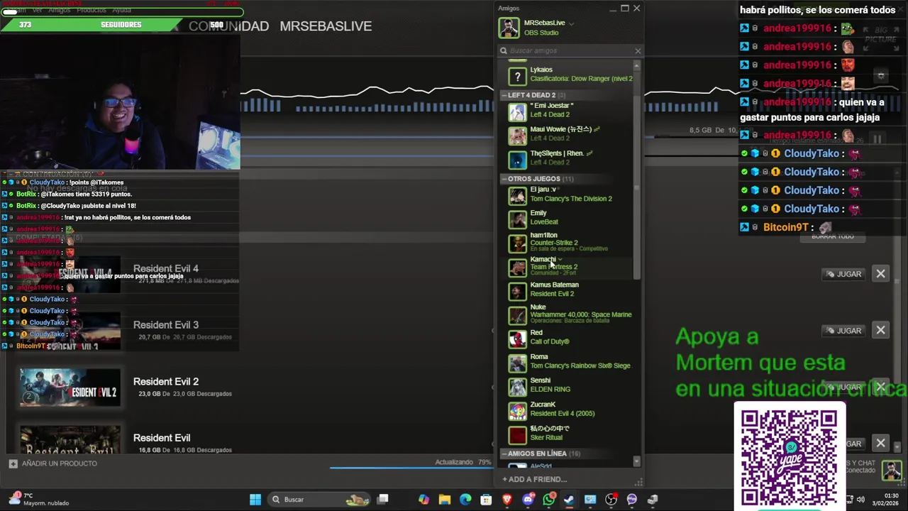Image resolution: width=908 pixels, height=511 pixels.
Task: Open the Steam Ayuda menu
Action: pos(121,11)
